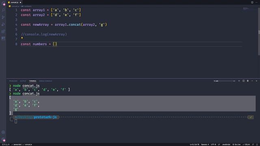Click the terminal cursor input line
260x146 pixels.
pos(16,121)
